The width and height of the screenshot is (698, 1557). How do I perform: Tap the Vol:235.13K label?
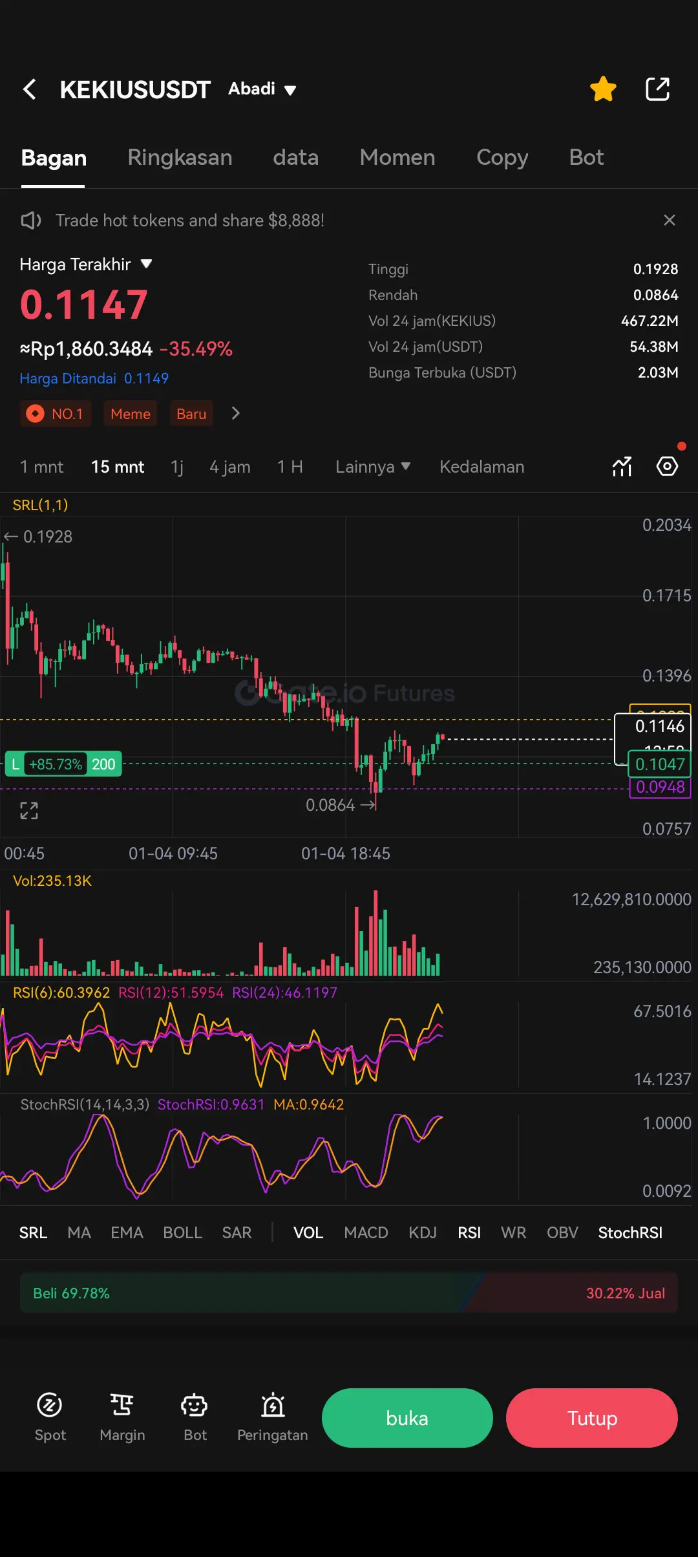click(52, 881)
